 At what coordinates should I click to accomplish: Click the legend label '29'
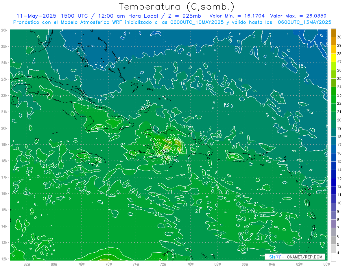click(x=339, y=45)
